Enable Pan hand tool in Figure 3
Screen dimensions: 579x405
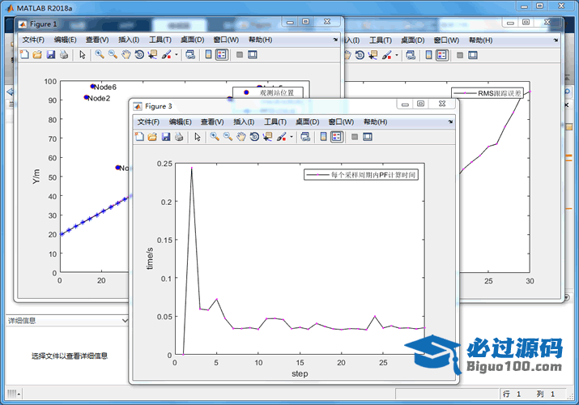[241, 137]
